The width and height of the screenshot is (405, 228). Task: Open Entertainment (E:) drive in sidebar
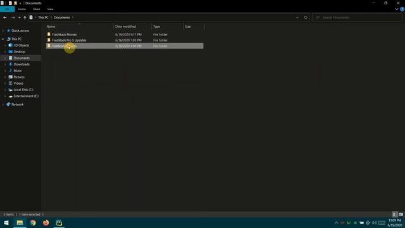[26, 96]
